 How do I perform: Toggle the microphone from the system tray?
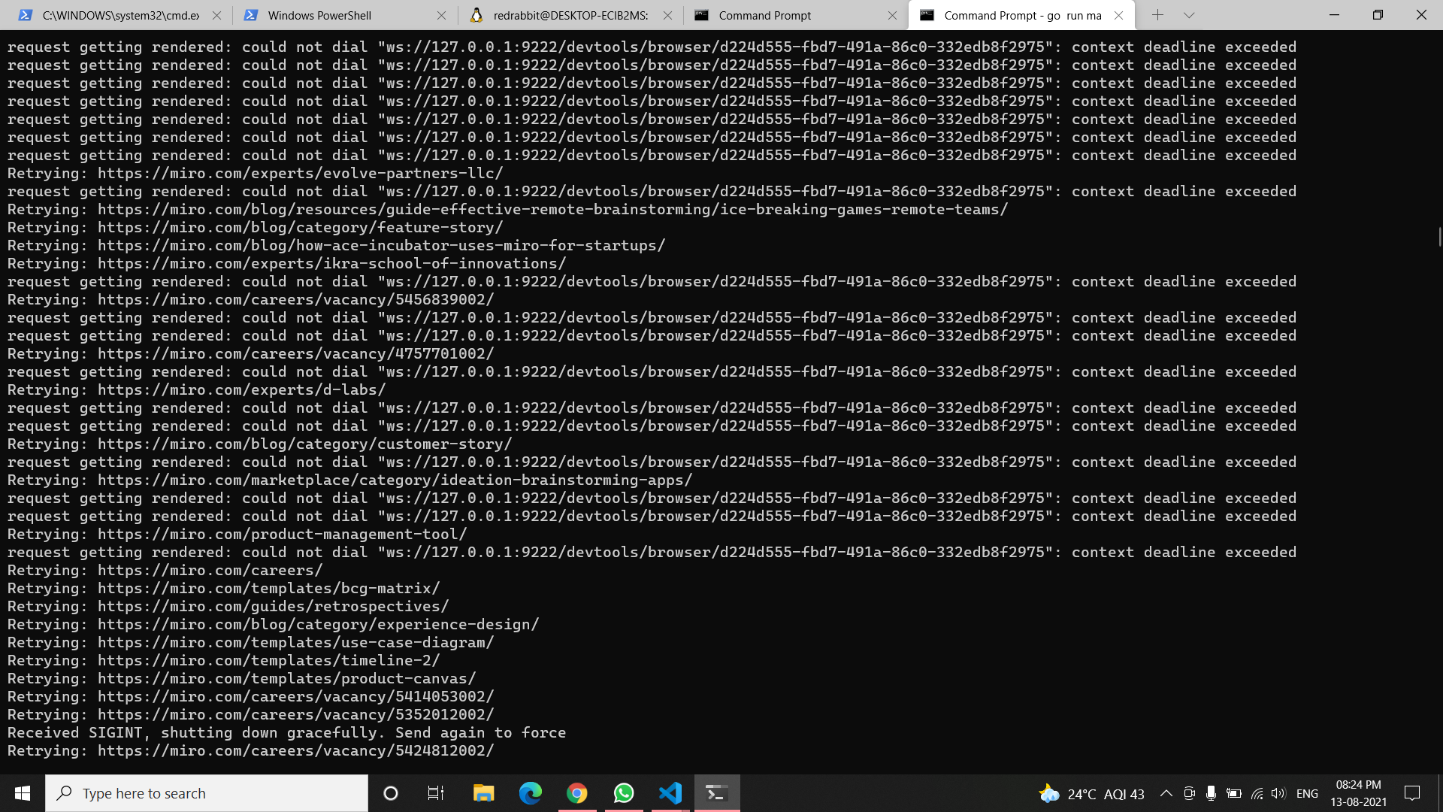[x=1210, y=792]
